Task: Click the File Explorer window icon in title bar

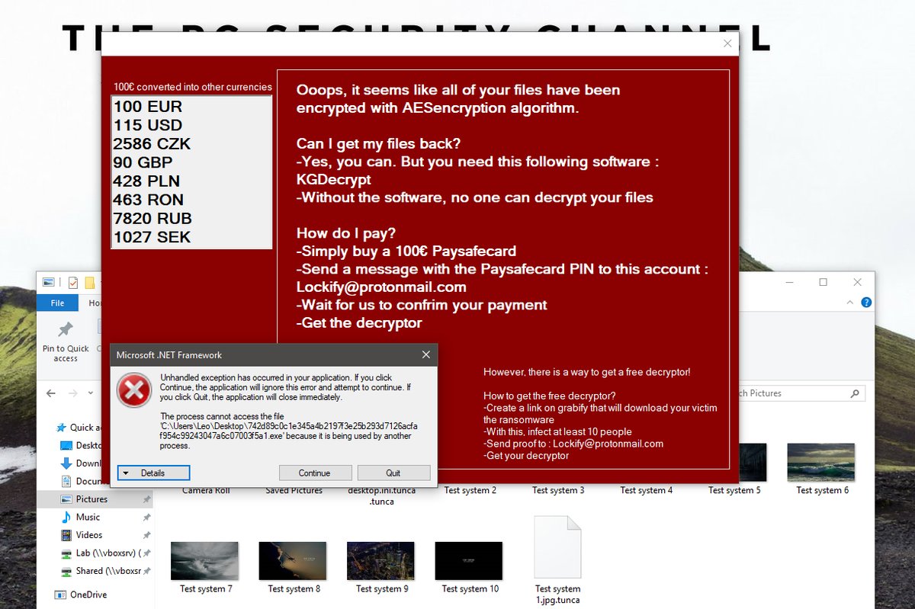Action: (48, 283)
